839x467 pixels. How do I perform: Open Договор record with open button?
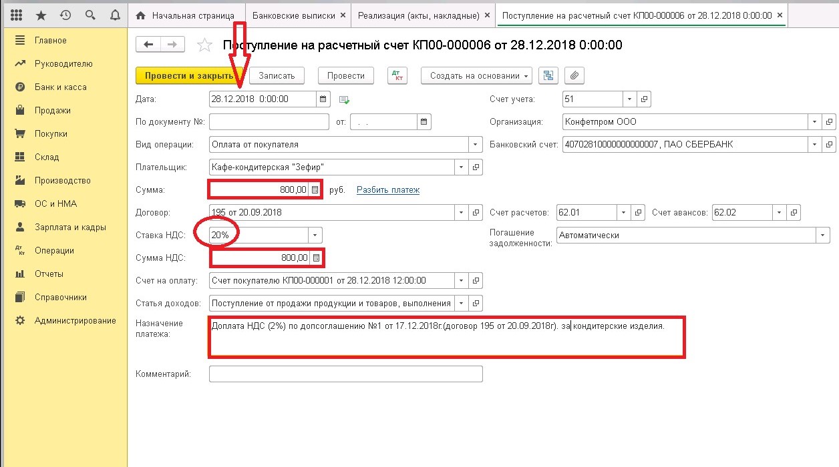pos(476,212)
